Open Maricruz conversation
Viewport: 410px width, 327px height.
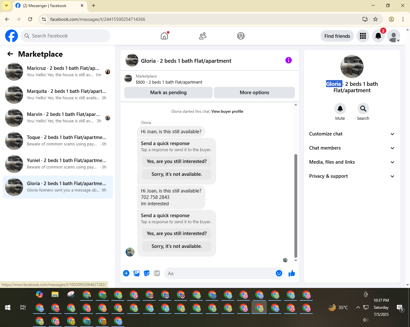point(58,72)
